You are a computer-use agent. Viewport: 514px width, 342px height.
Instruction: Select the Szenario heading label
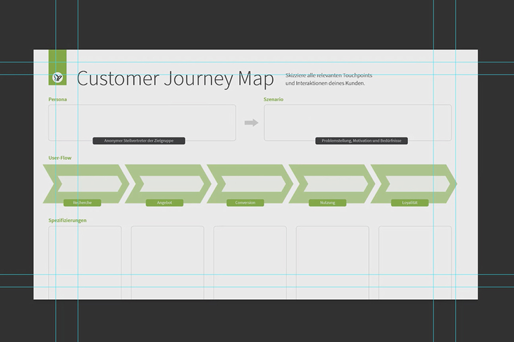tap(273, 100)
